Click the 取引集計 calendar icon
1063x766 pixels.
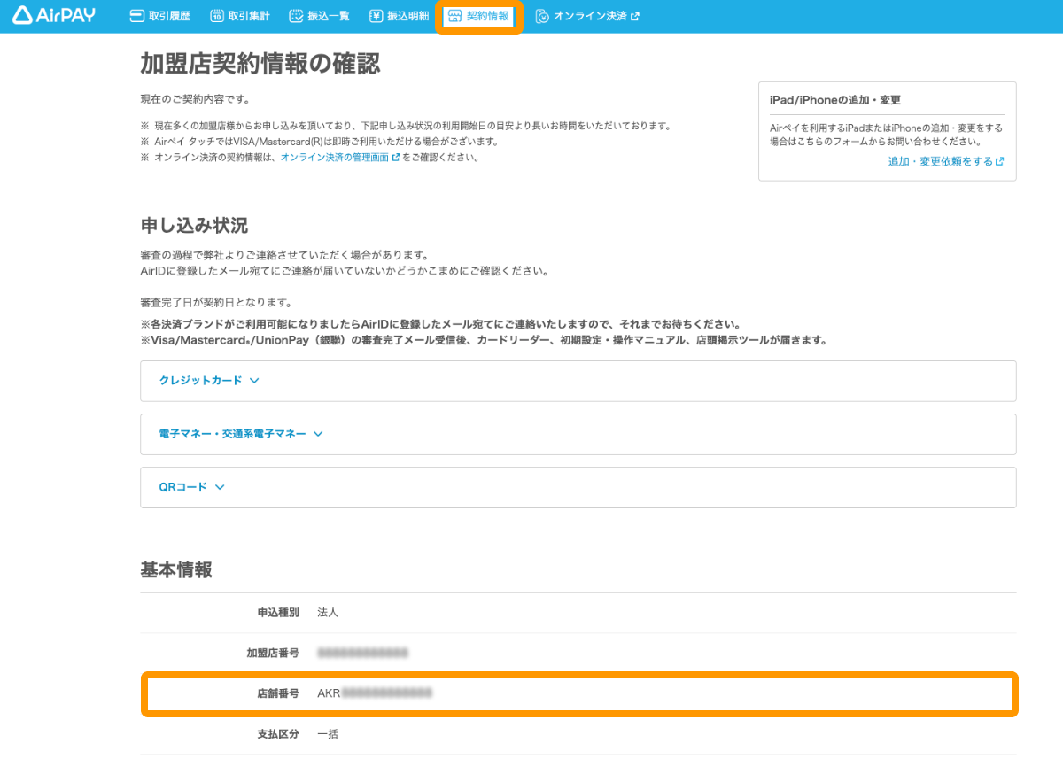point(217,16)
